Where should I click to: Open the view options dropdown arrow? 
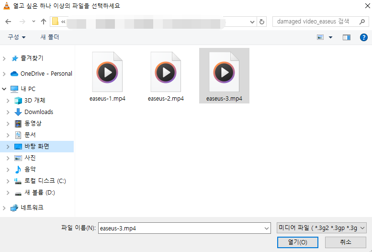(x=330, y=37)
